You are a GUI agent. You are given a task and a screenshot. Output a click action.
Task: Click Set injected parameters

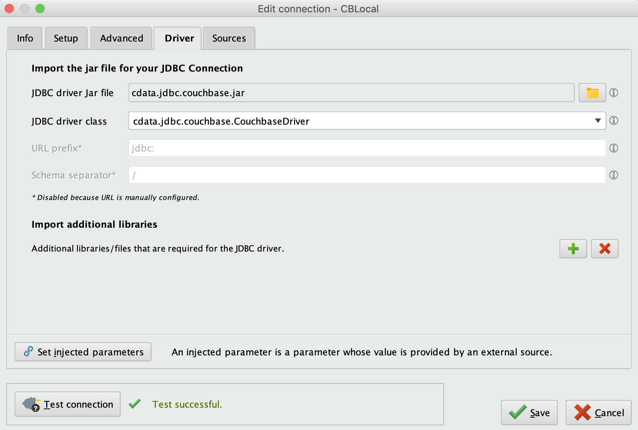tap(83, 351)
